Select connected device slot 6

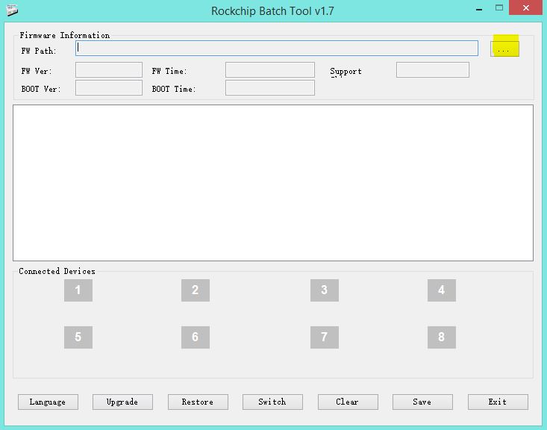[196, 337]
